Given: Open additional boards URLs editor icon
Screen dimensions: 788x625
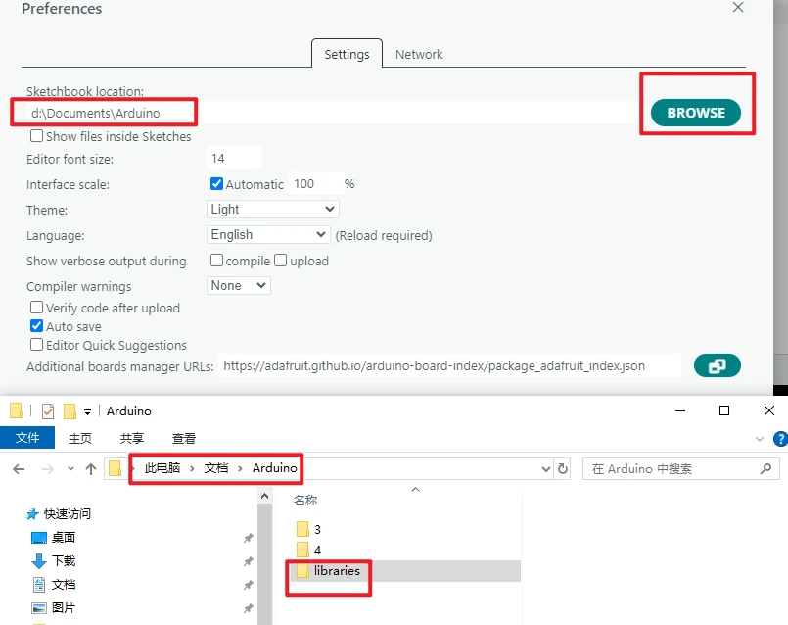Looking at the screenshot, I should click(x=718, y=365).
